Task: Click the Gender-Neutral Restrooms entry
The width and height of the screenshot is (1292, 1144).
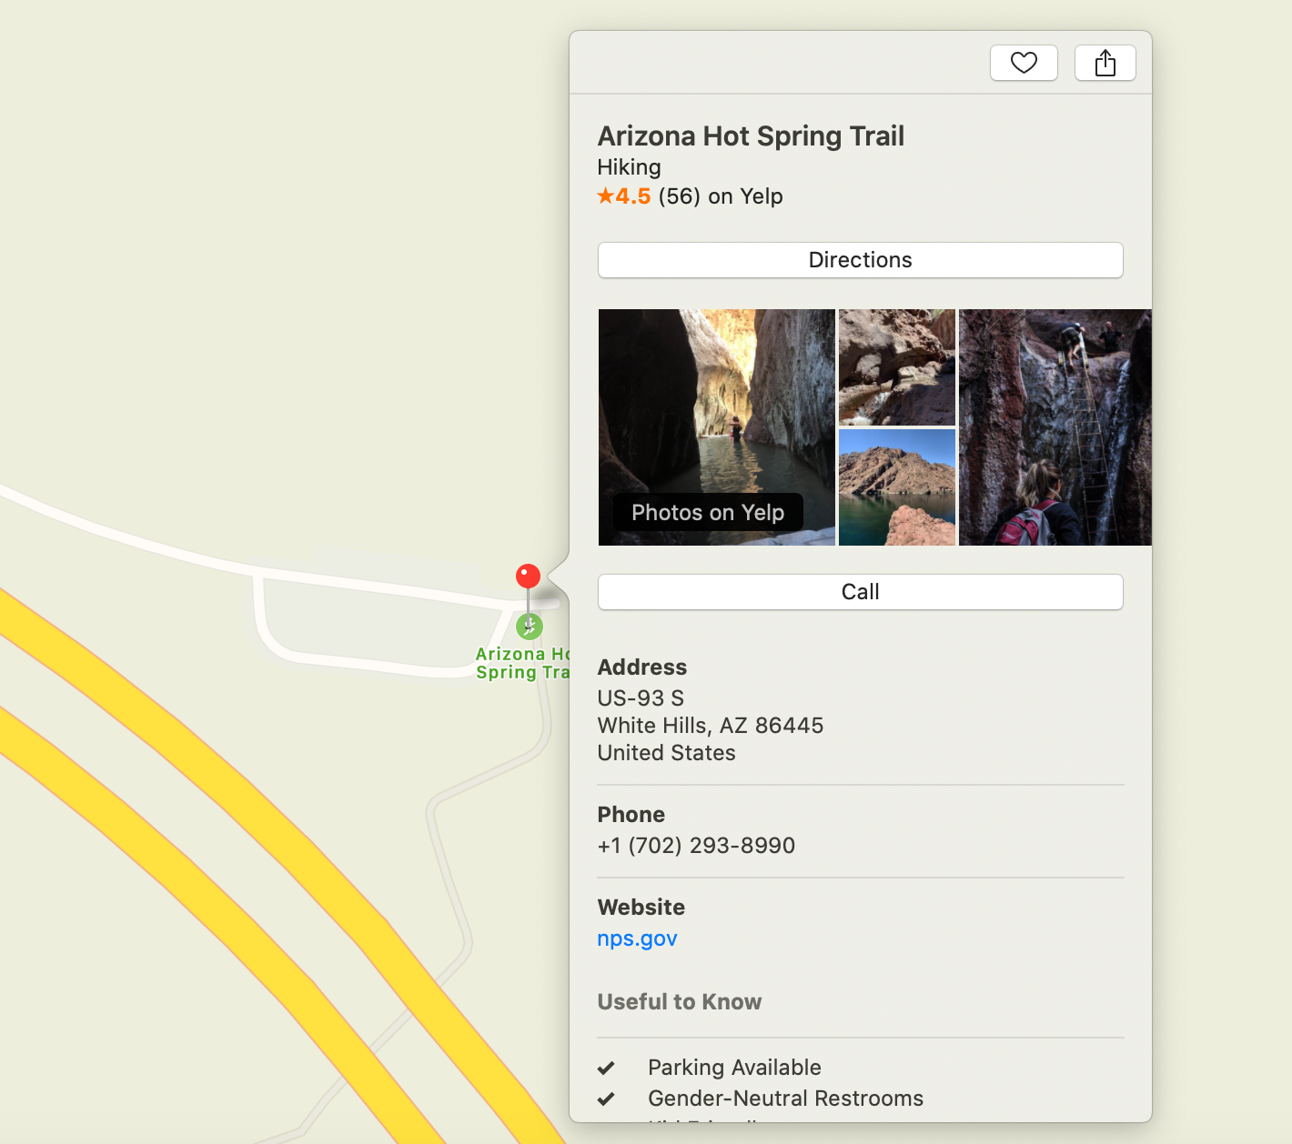Action: 785,1099
